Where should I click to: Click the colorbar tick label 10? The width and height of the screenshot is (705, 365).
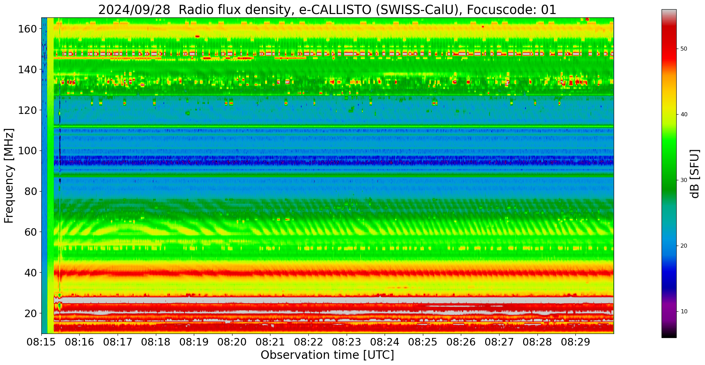(x=684, y=312)
